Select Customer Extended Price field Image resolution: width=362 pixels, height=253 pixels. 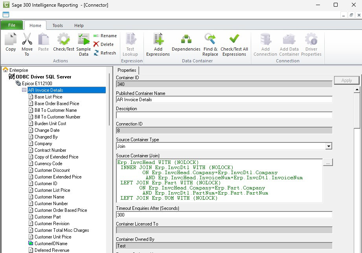coord(58,177)
